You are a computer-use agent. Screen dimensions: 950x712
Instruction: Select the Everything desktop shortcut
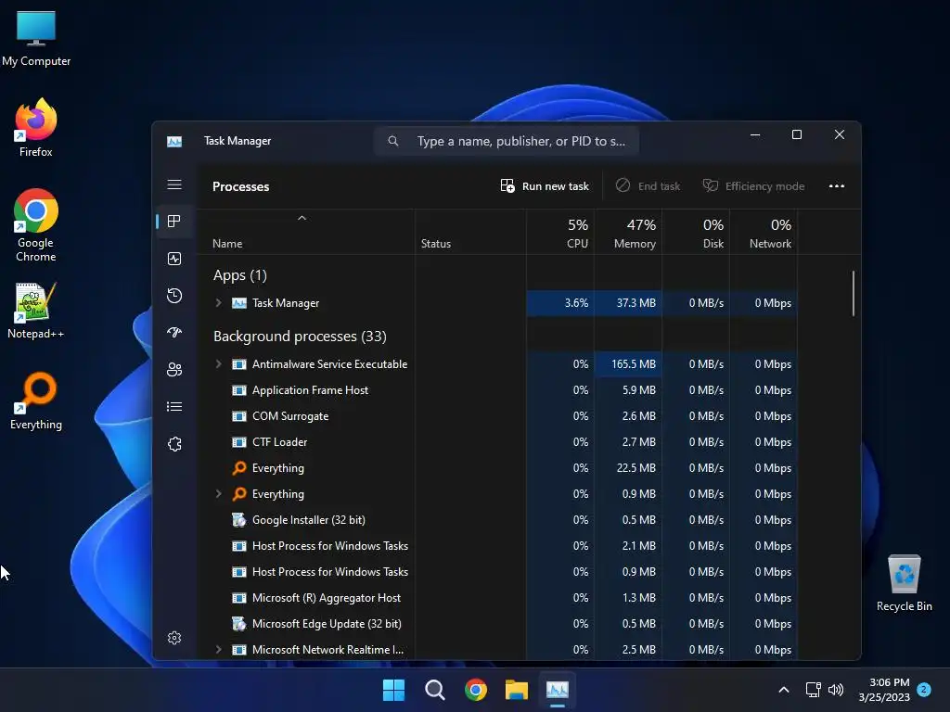click(x=36, y=401)
